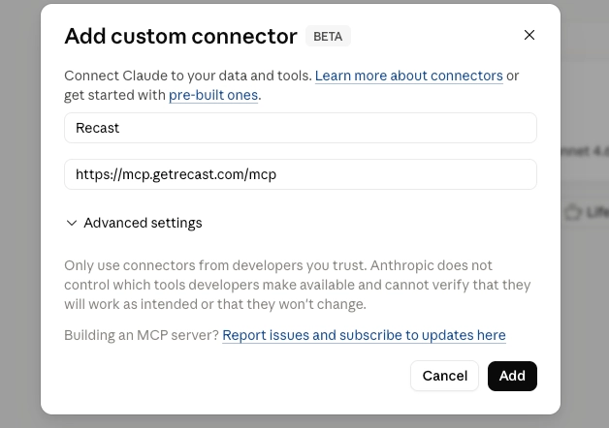This screenshot has width=609, height=428.
Task: Select the Only use connectors from developers warning text
Action: (x=297, y=285)
